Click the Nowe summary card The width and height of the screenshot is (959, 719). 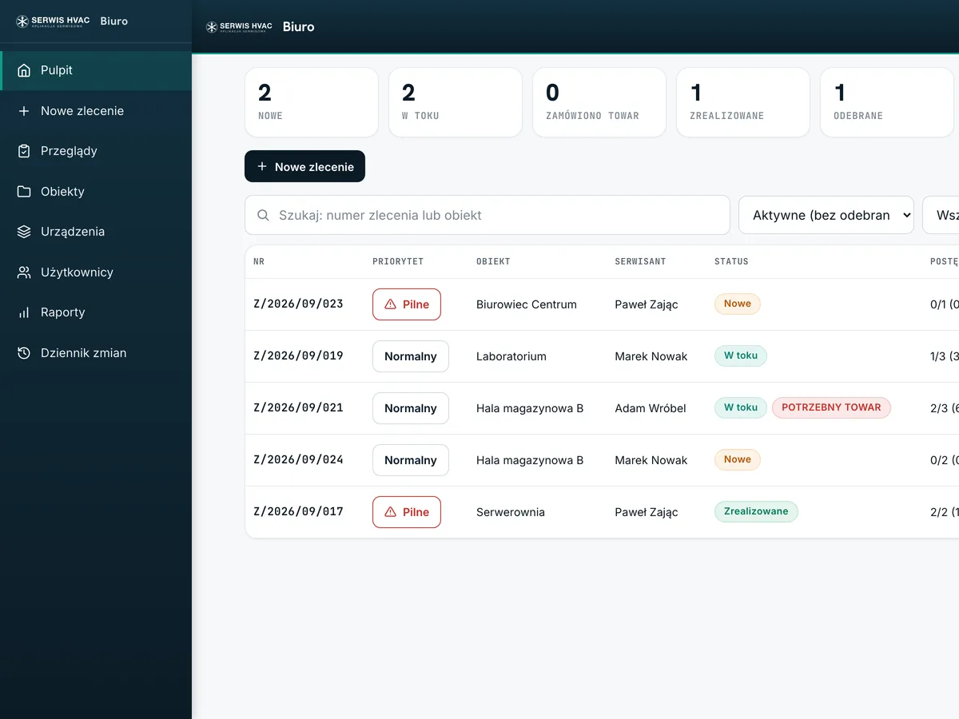pyautogui.click(x=312, y=102)
